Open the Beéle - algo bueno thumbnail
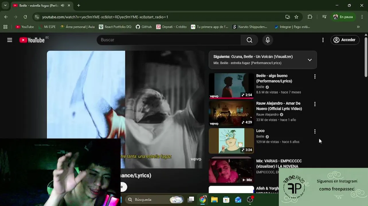This screenshot has height=206, width=368. pos(231,86)
